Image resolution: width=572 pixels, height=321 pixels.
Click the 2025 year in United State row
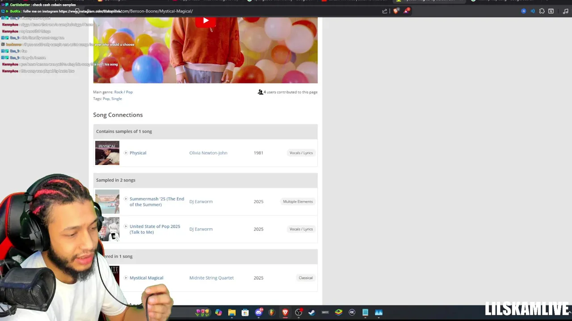258,229
